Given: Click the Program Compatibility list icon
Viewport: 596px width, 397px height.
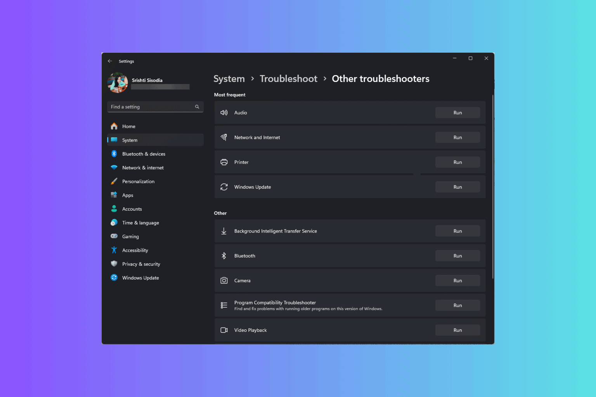Looking at the screenshot, I should 224,306.
